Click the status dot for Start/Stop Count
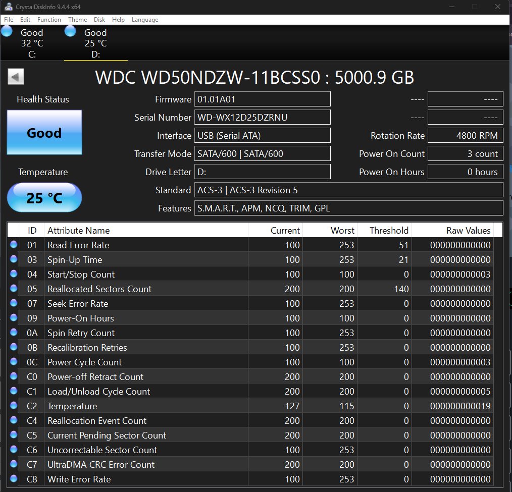 coord(14,274)
